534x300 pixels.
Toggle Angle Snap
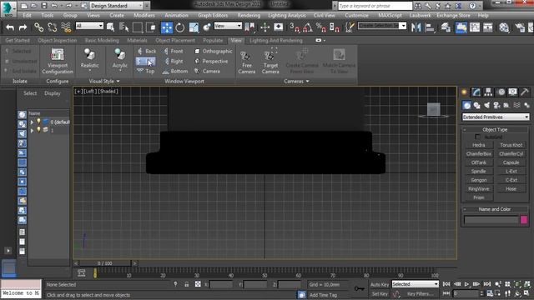click(x=308, y=27)
